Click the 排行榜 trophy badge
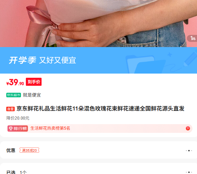Viewport: 197px width, 174px height. point(17,128)
